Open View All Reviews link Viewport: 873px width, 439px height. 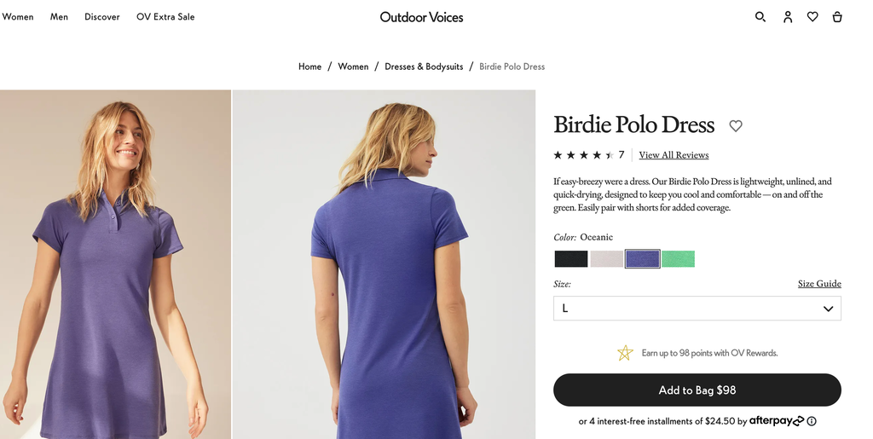(x=674, y=155)
